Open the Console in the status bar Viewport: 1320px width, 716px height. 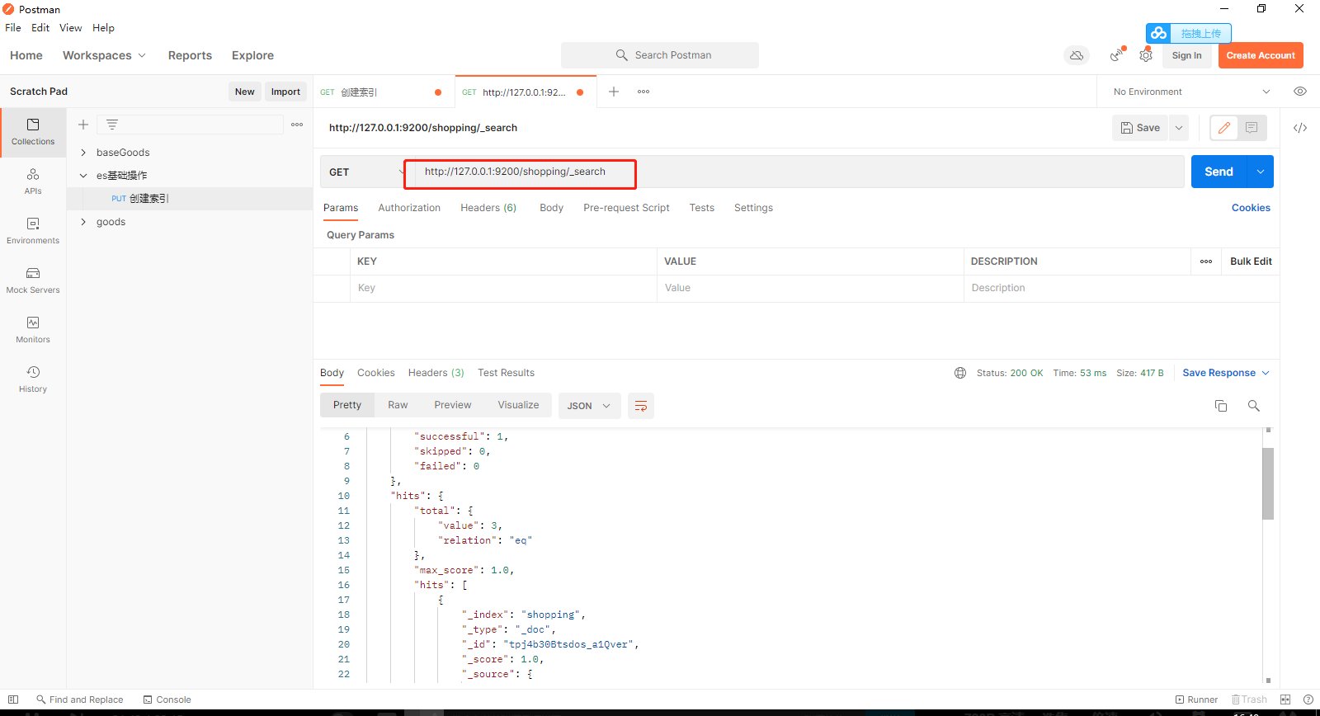point(167,700)
